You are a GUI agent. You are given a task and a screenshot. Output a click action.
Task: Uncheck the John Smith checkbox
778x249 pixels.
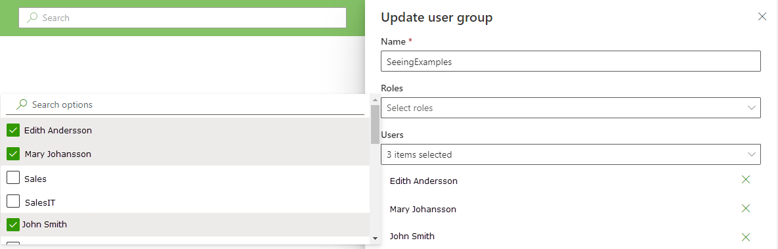pyautogui.click(x=13, y=225)
